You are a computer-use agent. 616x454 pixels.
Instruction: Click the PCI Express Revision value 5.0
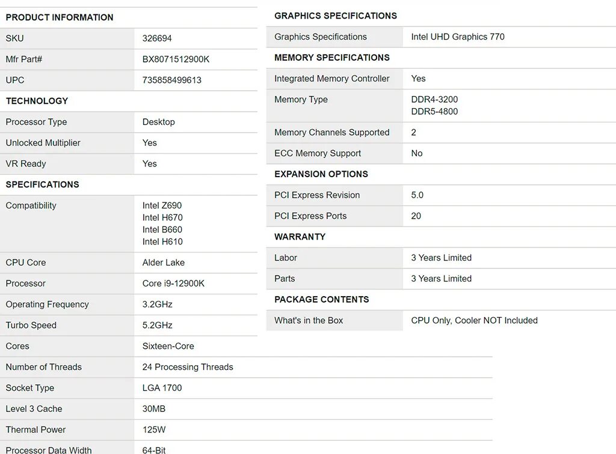coord(417,195)
